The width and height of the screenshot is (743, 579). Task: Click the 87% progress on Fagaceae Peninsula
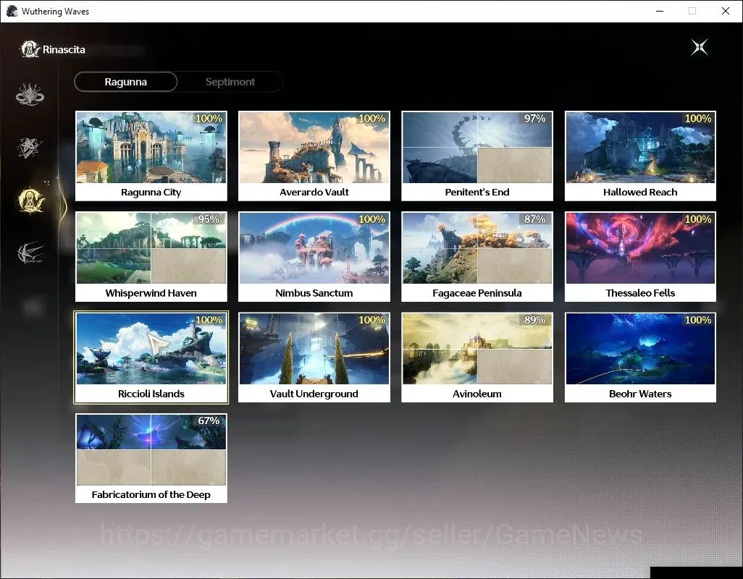click(x=535, y=219)
